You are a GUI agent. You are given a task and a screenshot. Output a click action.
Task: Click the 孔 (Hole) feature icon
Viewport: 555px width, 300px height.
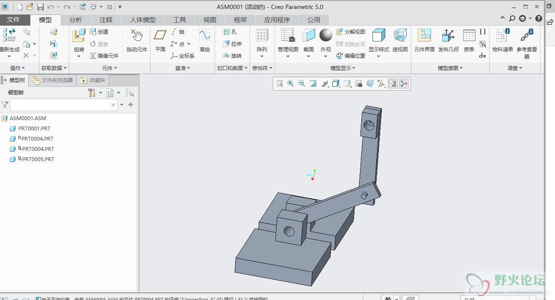(230, 32)
